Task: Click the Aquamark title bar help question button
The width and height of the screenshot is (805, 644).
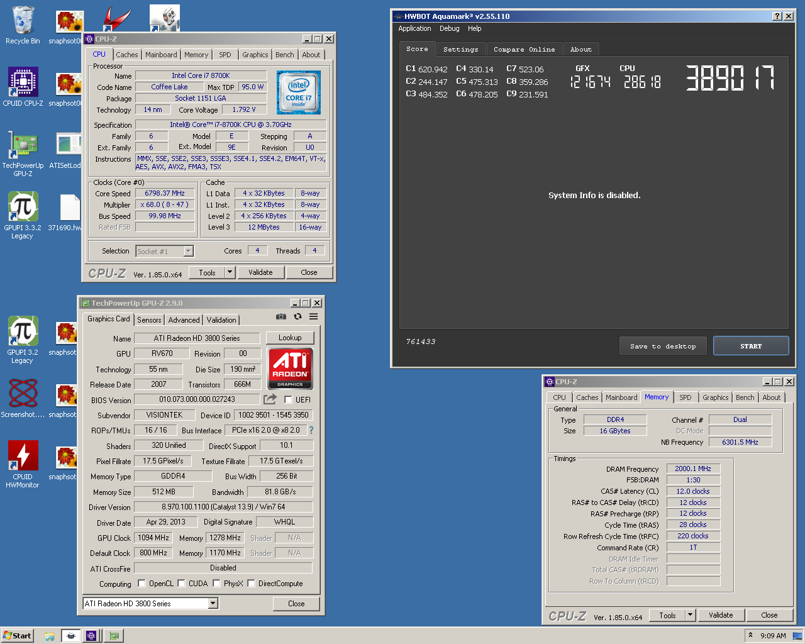Action: 777,16
